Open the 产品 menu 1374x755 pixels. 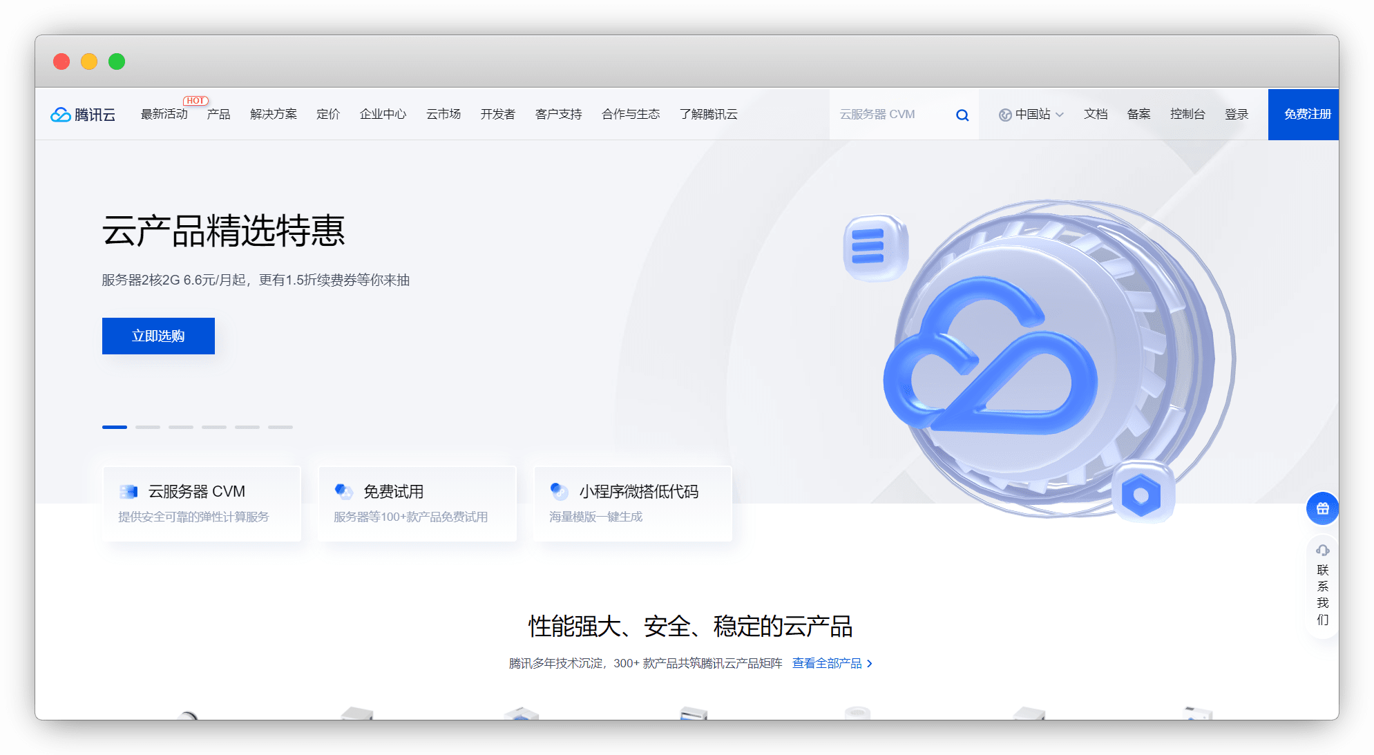click(218, 115)
